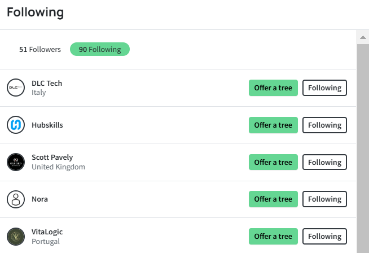Click the vertical scrollbar track
This screenshot has width=369, height=253.
pyautogui.click(x=363, y=149)
